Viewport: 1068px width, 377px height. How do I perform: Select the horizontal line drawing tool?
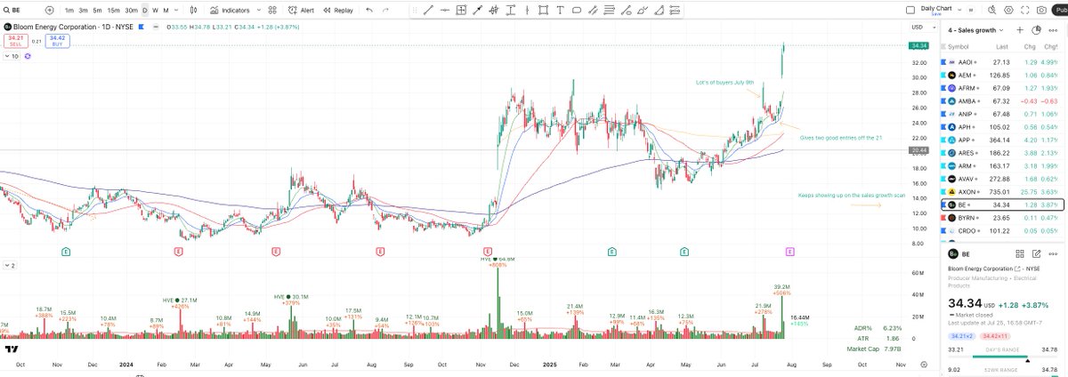coord(445,10)
